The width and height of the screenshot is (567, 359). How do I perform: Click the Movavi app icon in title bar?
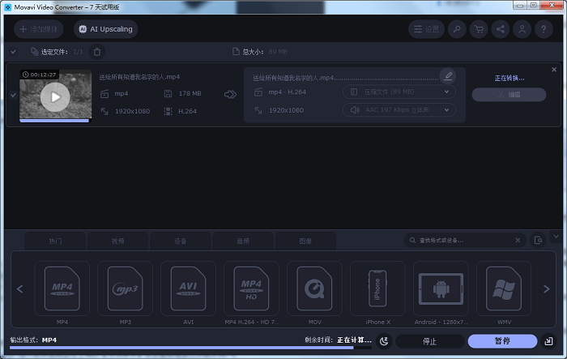point(7,7)
